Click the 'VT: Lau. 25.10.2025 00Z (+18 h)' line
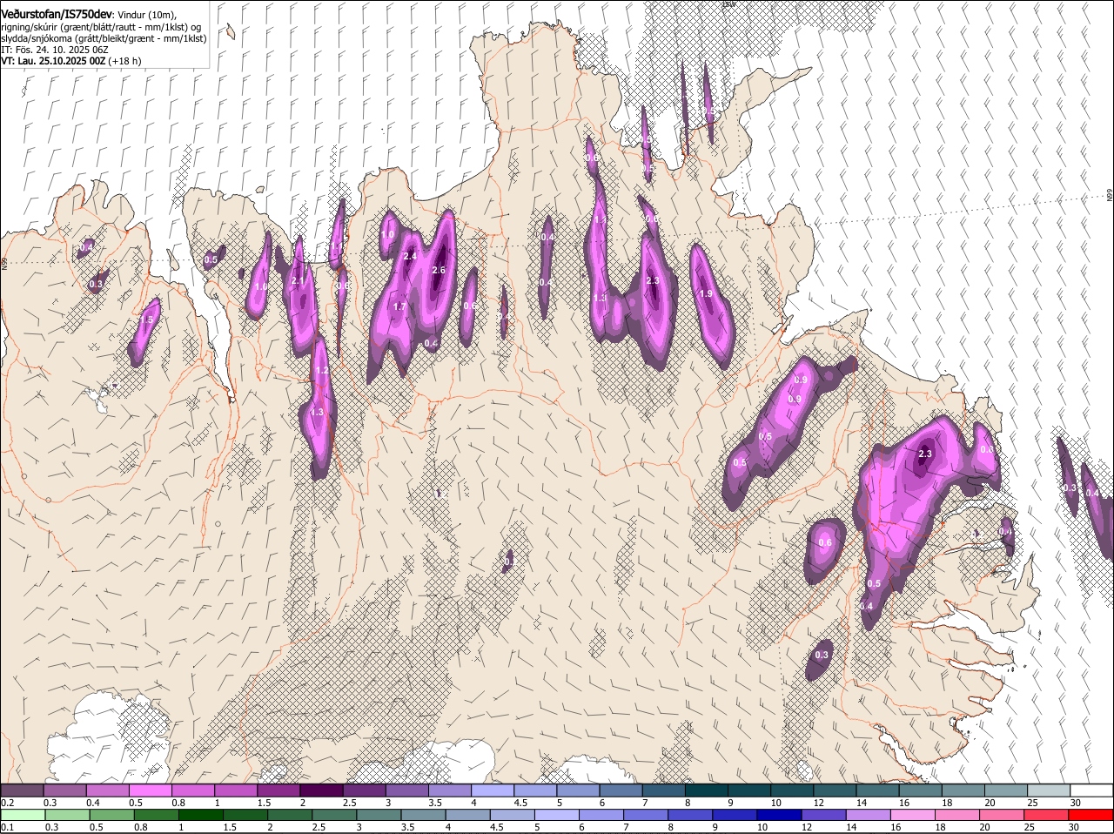This screenshot has width=1114, height=834. tap(71, 61)
